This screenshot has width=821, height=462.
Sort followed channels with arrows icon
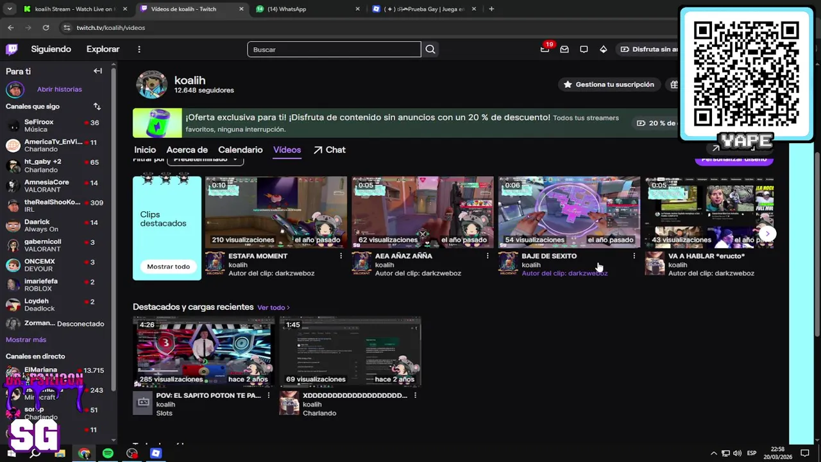click(x=97, y=107)
